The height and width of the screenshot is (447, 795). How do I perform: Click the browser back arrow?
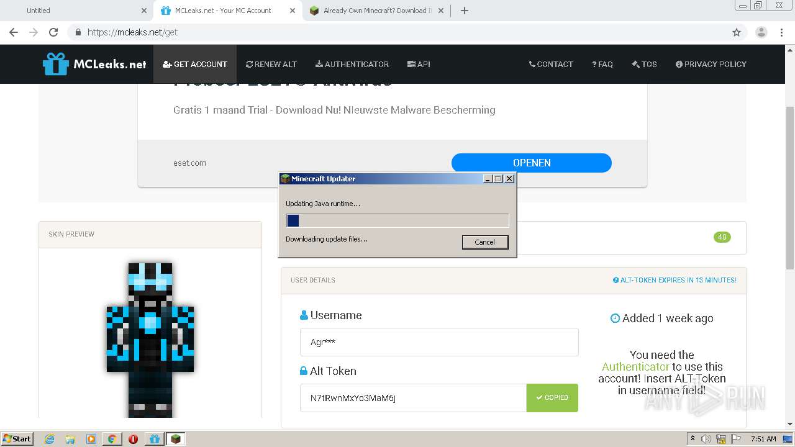coord(14,32)
